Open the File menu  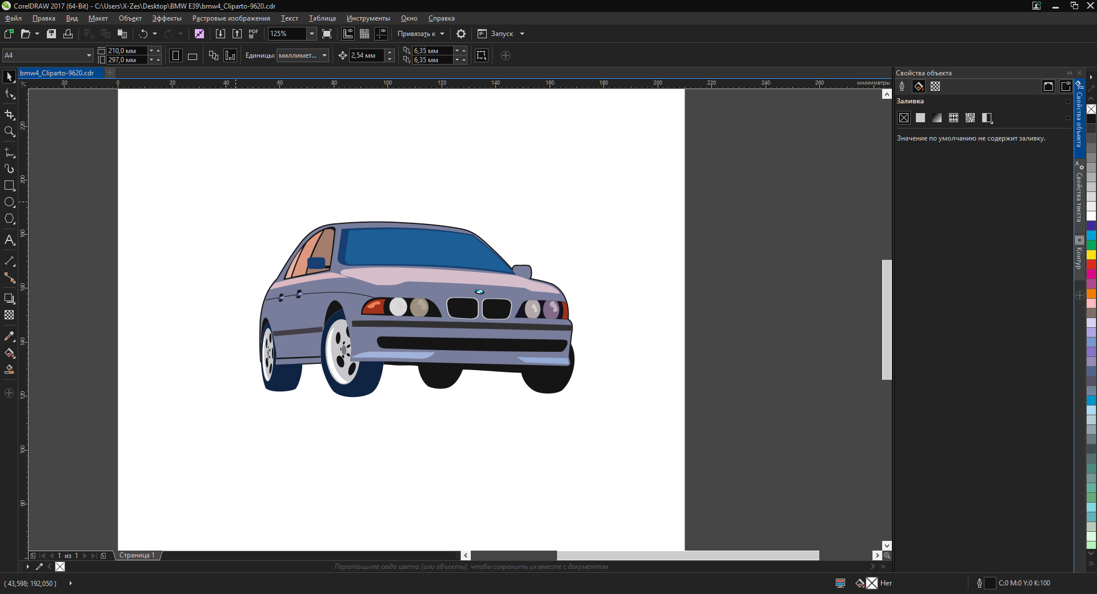(x=13, y=18)
